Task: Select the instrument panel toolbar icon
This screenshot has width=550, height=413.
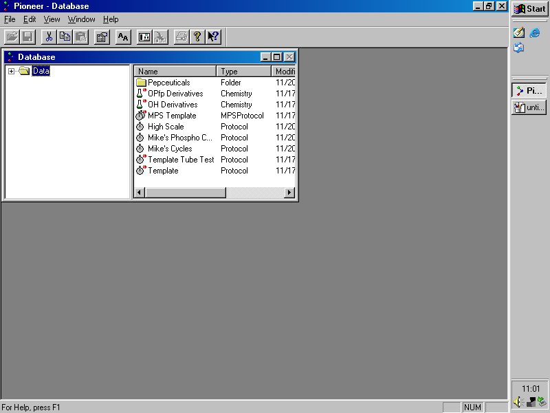Action: point(145,36)
